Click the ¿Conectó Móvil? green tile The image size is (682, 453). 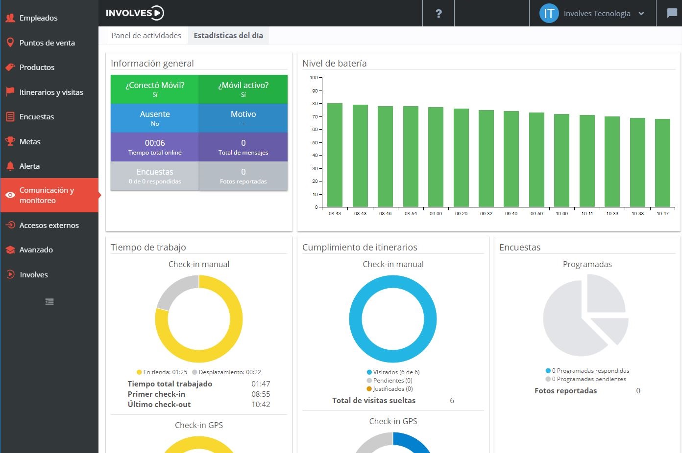click(x=155, y=89)
